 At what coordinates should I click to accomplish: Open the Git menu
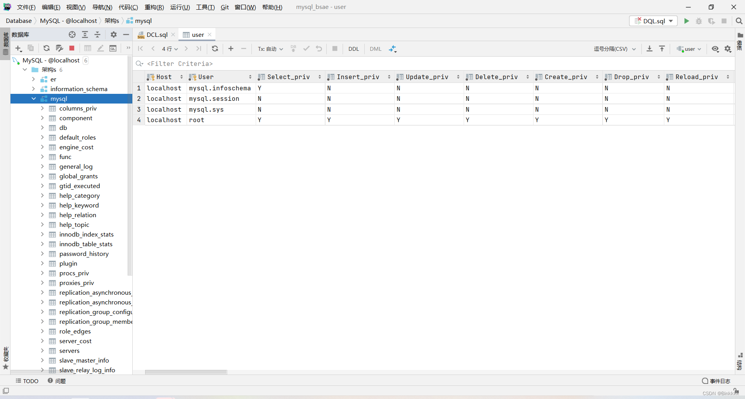point(225,7)
